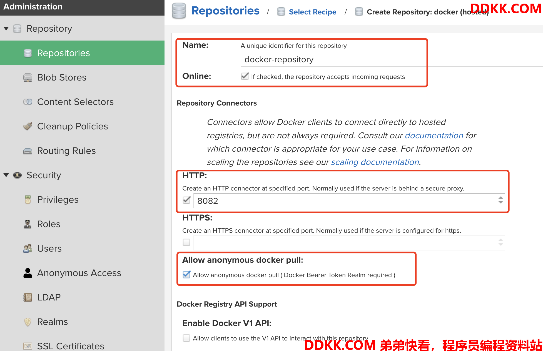Click the Docker Registry API Support heading
Screen dimensions: 543x351
click(x=227, y=304)
